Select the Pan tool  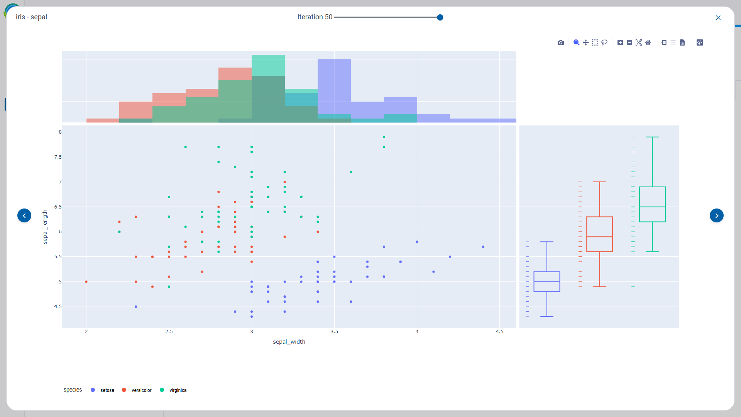tap(585, 42)
